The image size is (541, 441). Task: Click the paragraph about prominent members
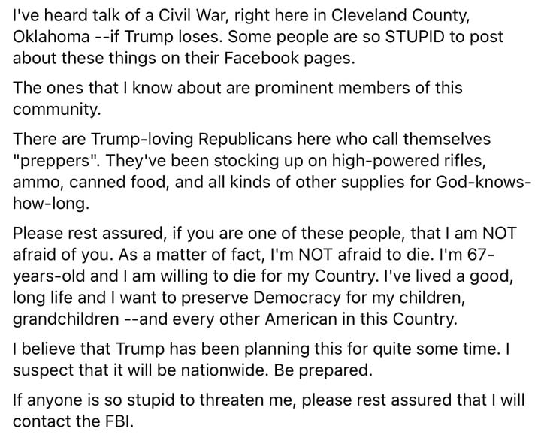click(x=237, y=98)
